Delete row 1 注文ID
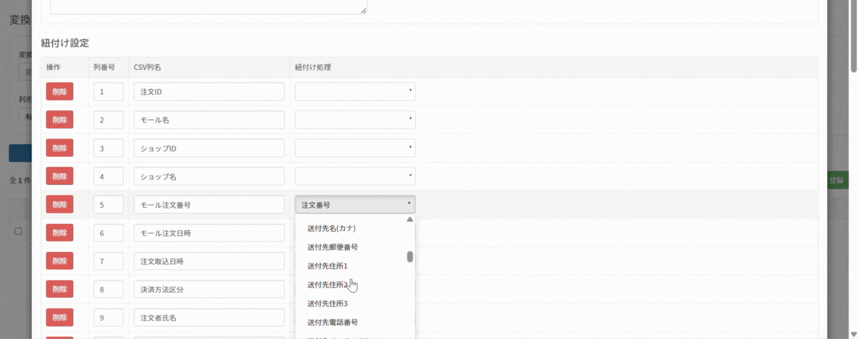Image resolution: width=859 pixels, height=339 pixels. [60, 91]
